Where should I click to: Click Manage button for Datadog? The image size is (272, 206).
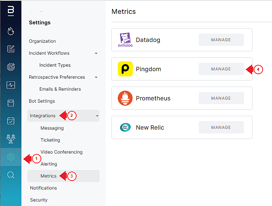(x=221, y=40)
